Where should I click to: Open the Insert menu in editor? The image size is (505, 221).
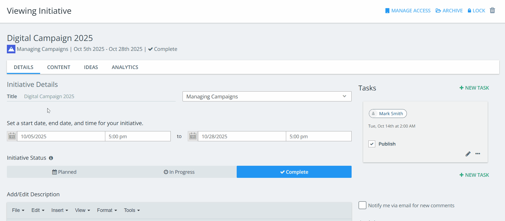59,210
